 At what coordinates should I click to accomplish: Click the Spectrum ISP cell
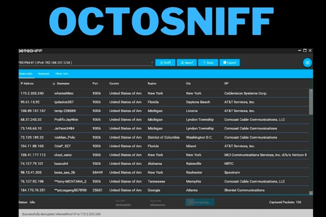click(232, 173)
